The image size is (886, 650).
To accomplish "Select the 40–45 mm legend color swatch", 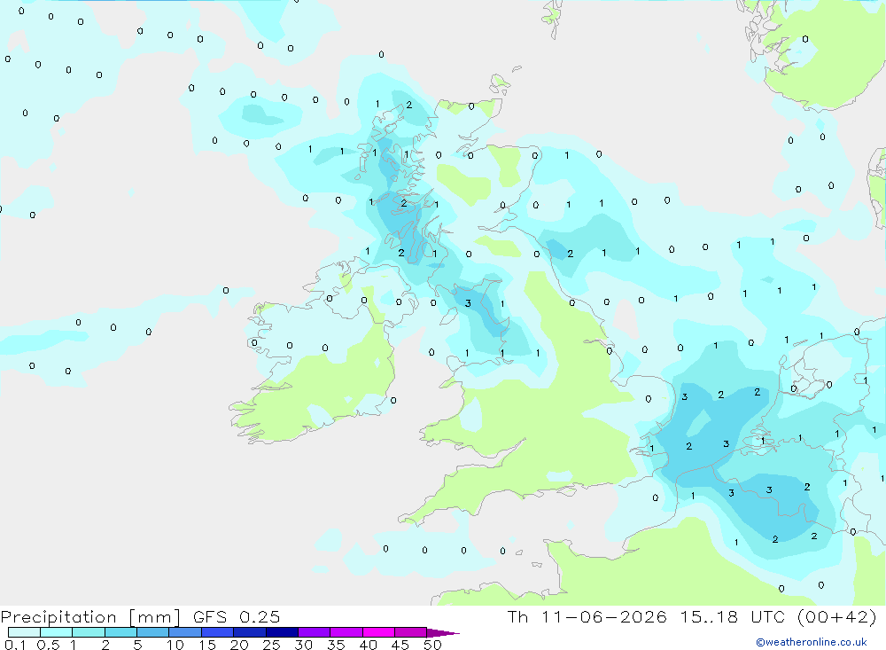I will pyautogui.click(x=378, y=632).
